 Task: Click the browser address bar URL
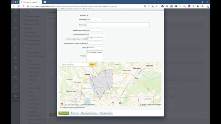click(73, 6)
